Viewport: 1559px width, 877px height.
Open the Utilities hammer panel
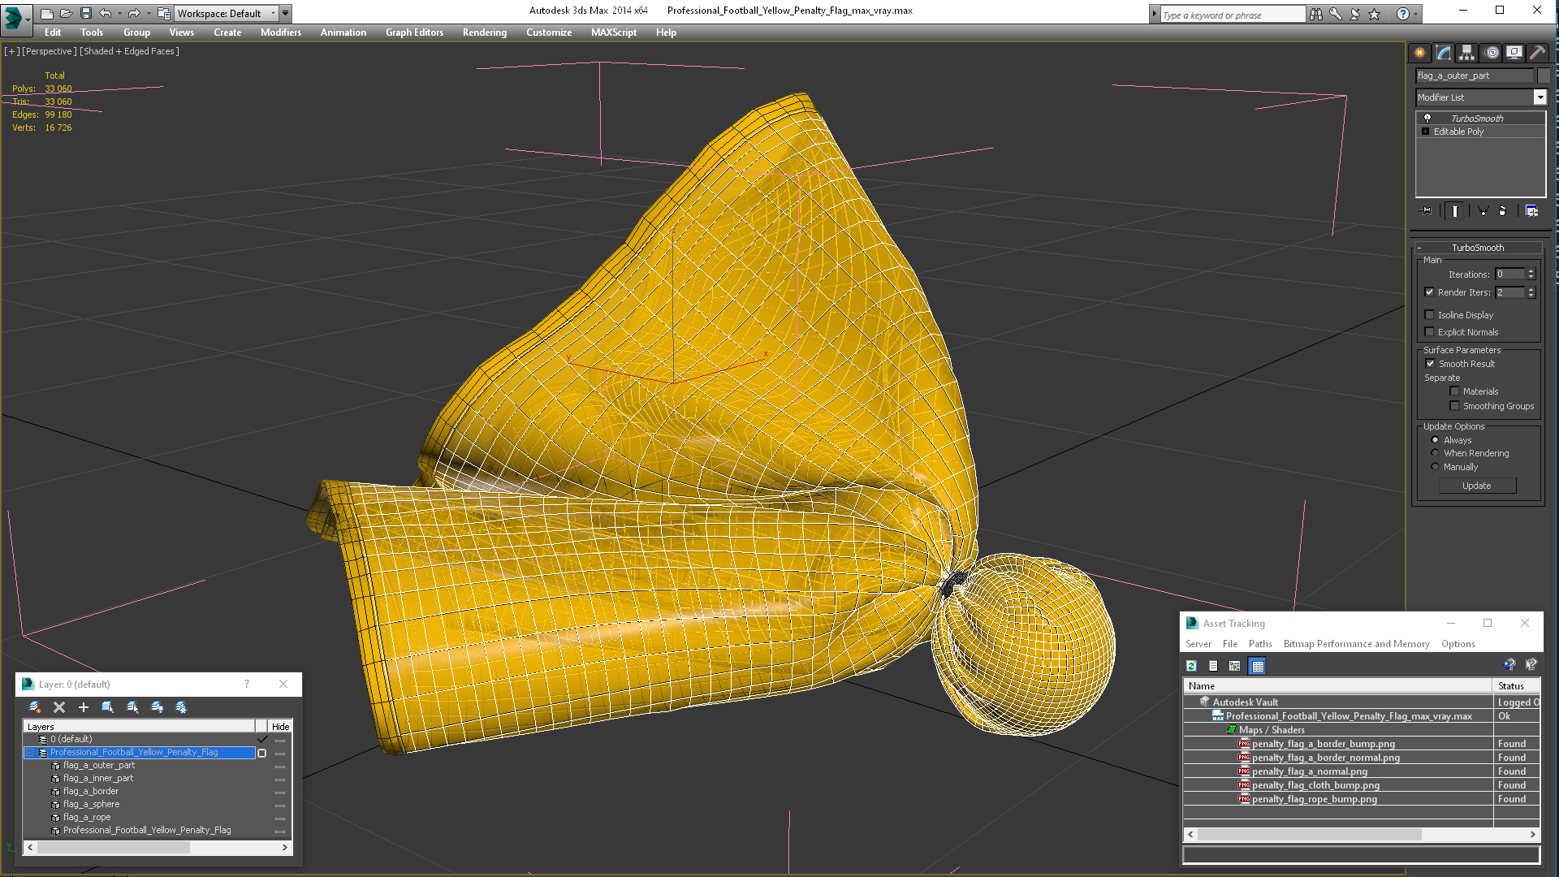point(1537,53)
